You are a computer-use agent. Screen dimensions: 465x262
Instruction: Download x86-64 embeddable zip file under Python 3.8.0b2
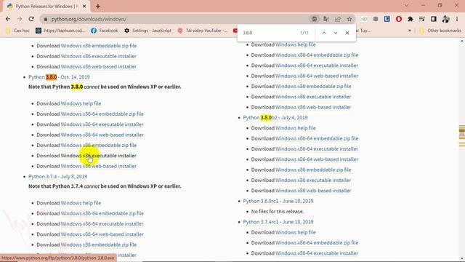point(317,138)
